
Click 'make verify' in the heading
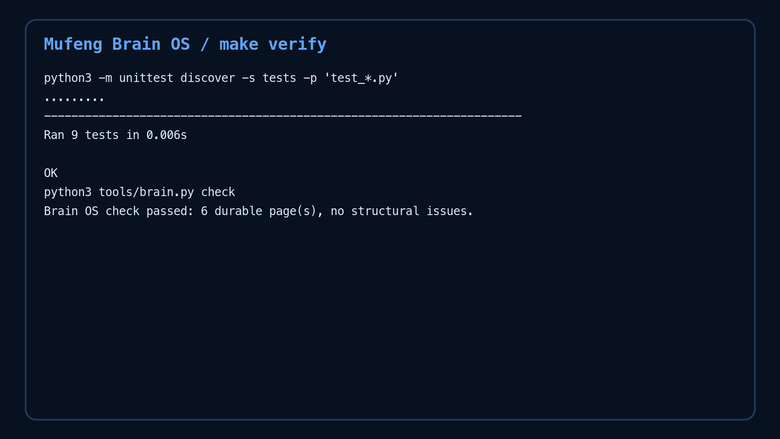coord(273,44)
